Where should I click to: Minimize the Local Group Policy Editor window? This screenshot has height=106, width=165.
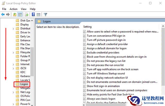point(140,3)
